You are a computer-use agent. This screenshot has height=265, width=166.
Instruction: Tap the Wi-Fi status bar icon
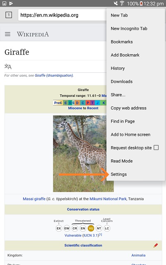click(122, 3)
